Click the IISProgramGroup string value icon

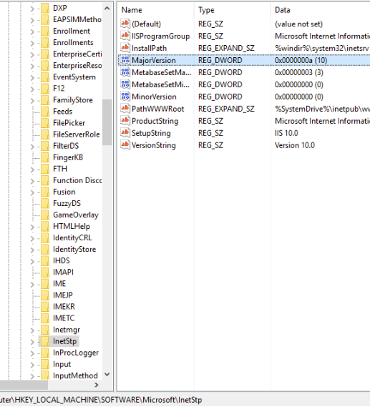coord(125,36)
